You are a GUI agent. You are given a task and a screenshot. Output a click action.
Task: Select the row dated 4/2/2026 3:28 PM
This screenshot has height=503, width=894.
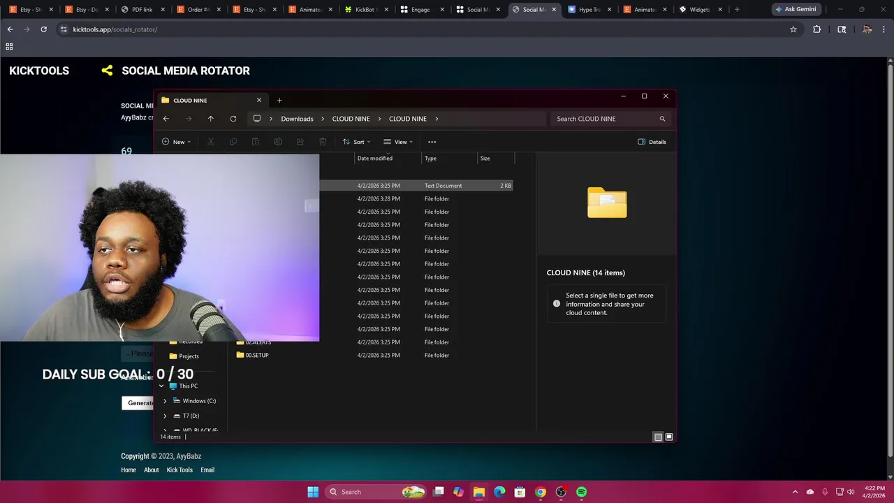pyautogui.click(x=416, y=199)
